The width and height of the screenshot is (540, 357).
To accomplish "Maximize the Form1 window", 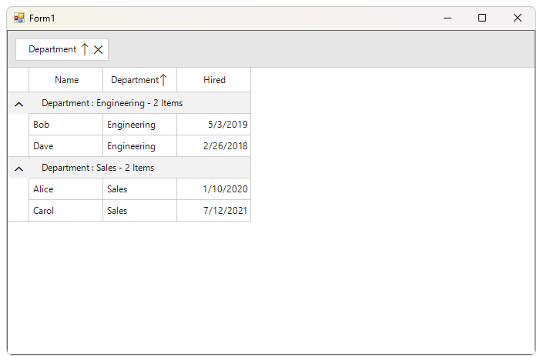I will [x=482, y=18].
